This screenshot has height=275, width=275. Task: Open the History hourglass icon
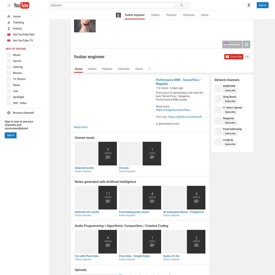coord(9,28)
